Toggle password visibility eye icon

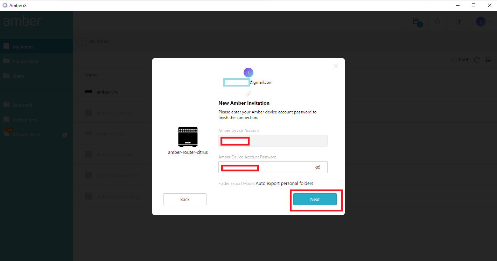[318, 167]
